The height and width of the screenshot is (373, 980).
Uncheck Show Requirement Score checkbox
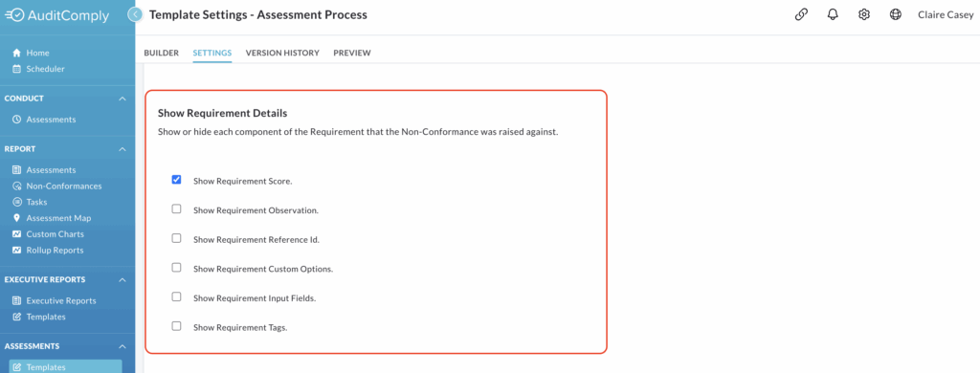coord(176,179)
